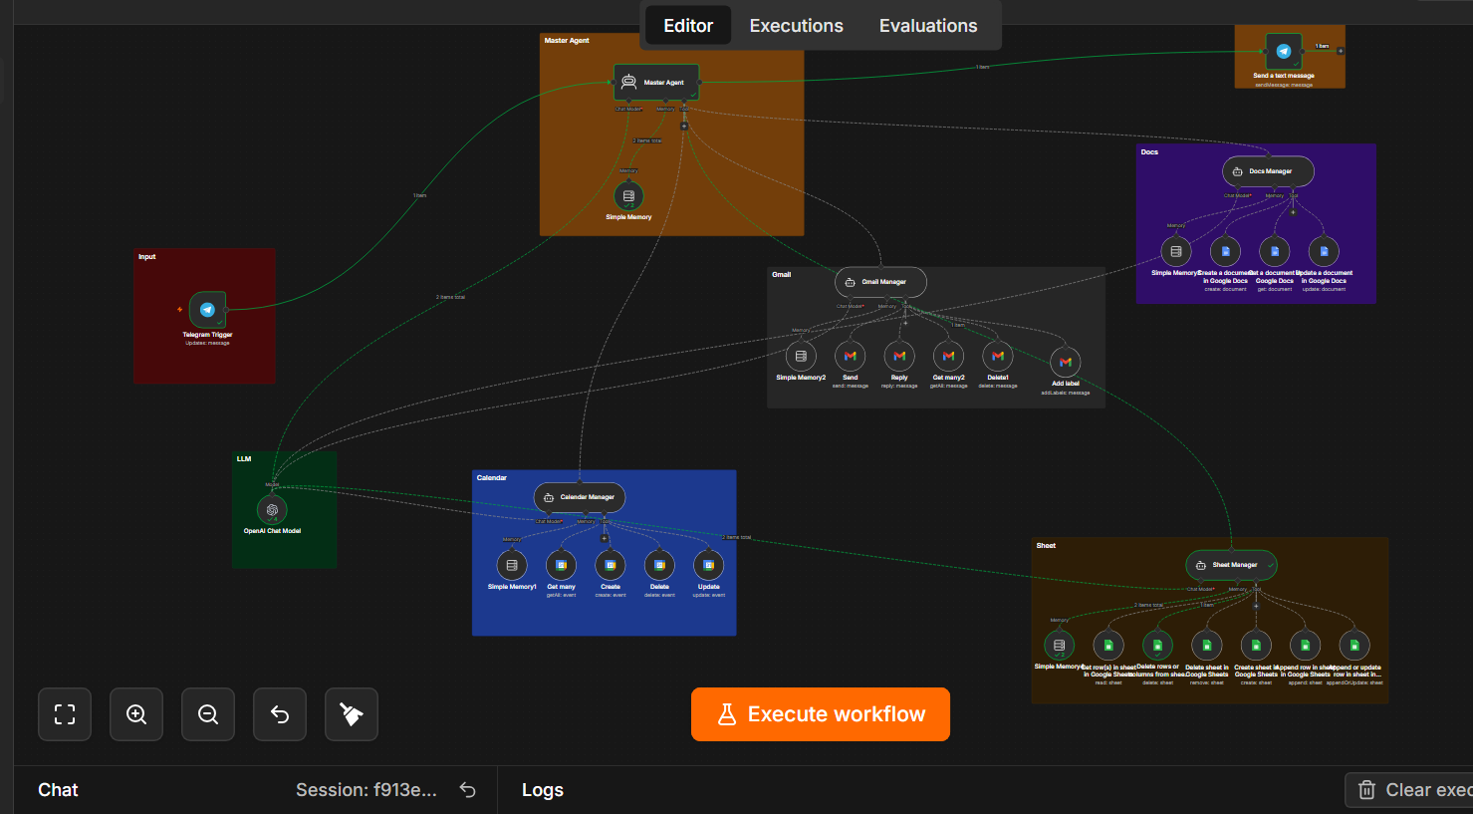
Task: Switch to the Editor tab
Action: 688,26
